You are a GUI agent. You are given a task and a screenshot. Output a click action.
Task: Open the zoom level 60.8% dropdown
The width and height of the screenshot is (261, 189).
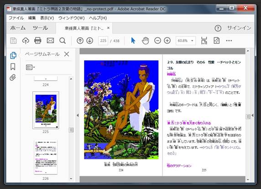pyautogui.click(x=186, y=40)
